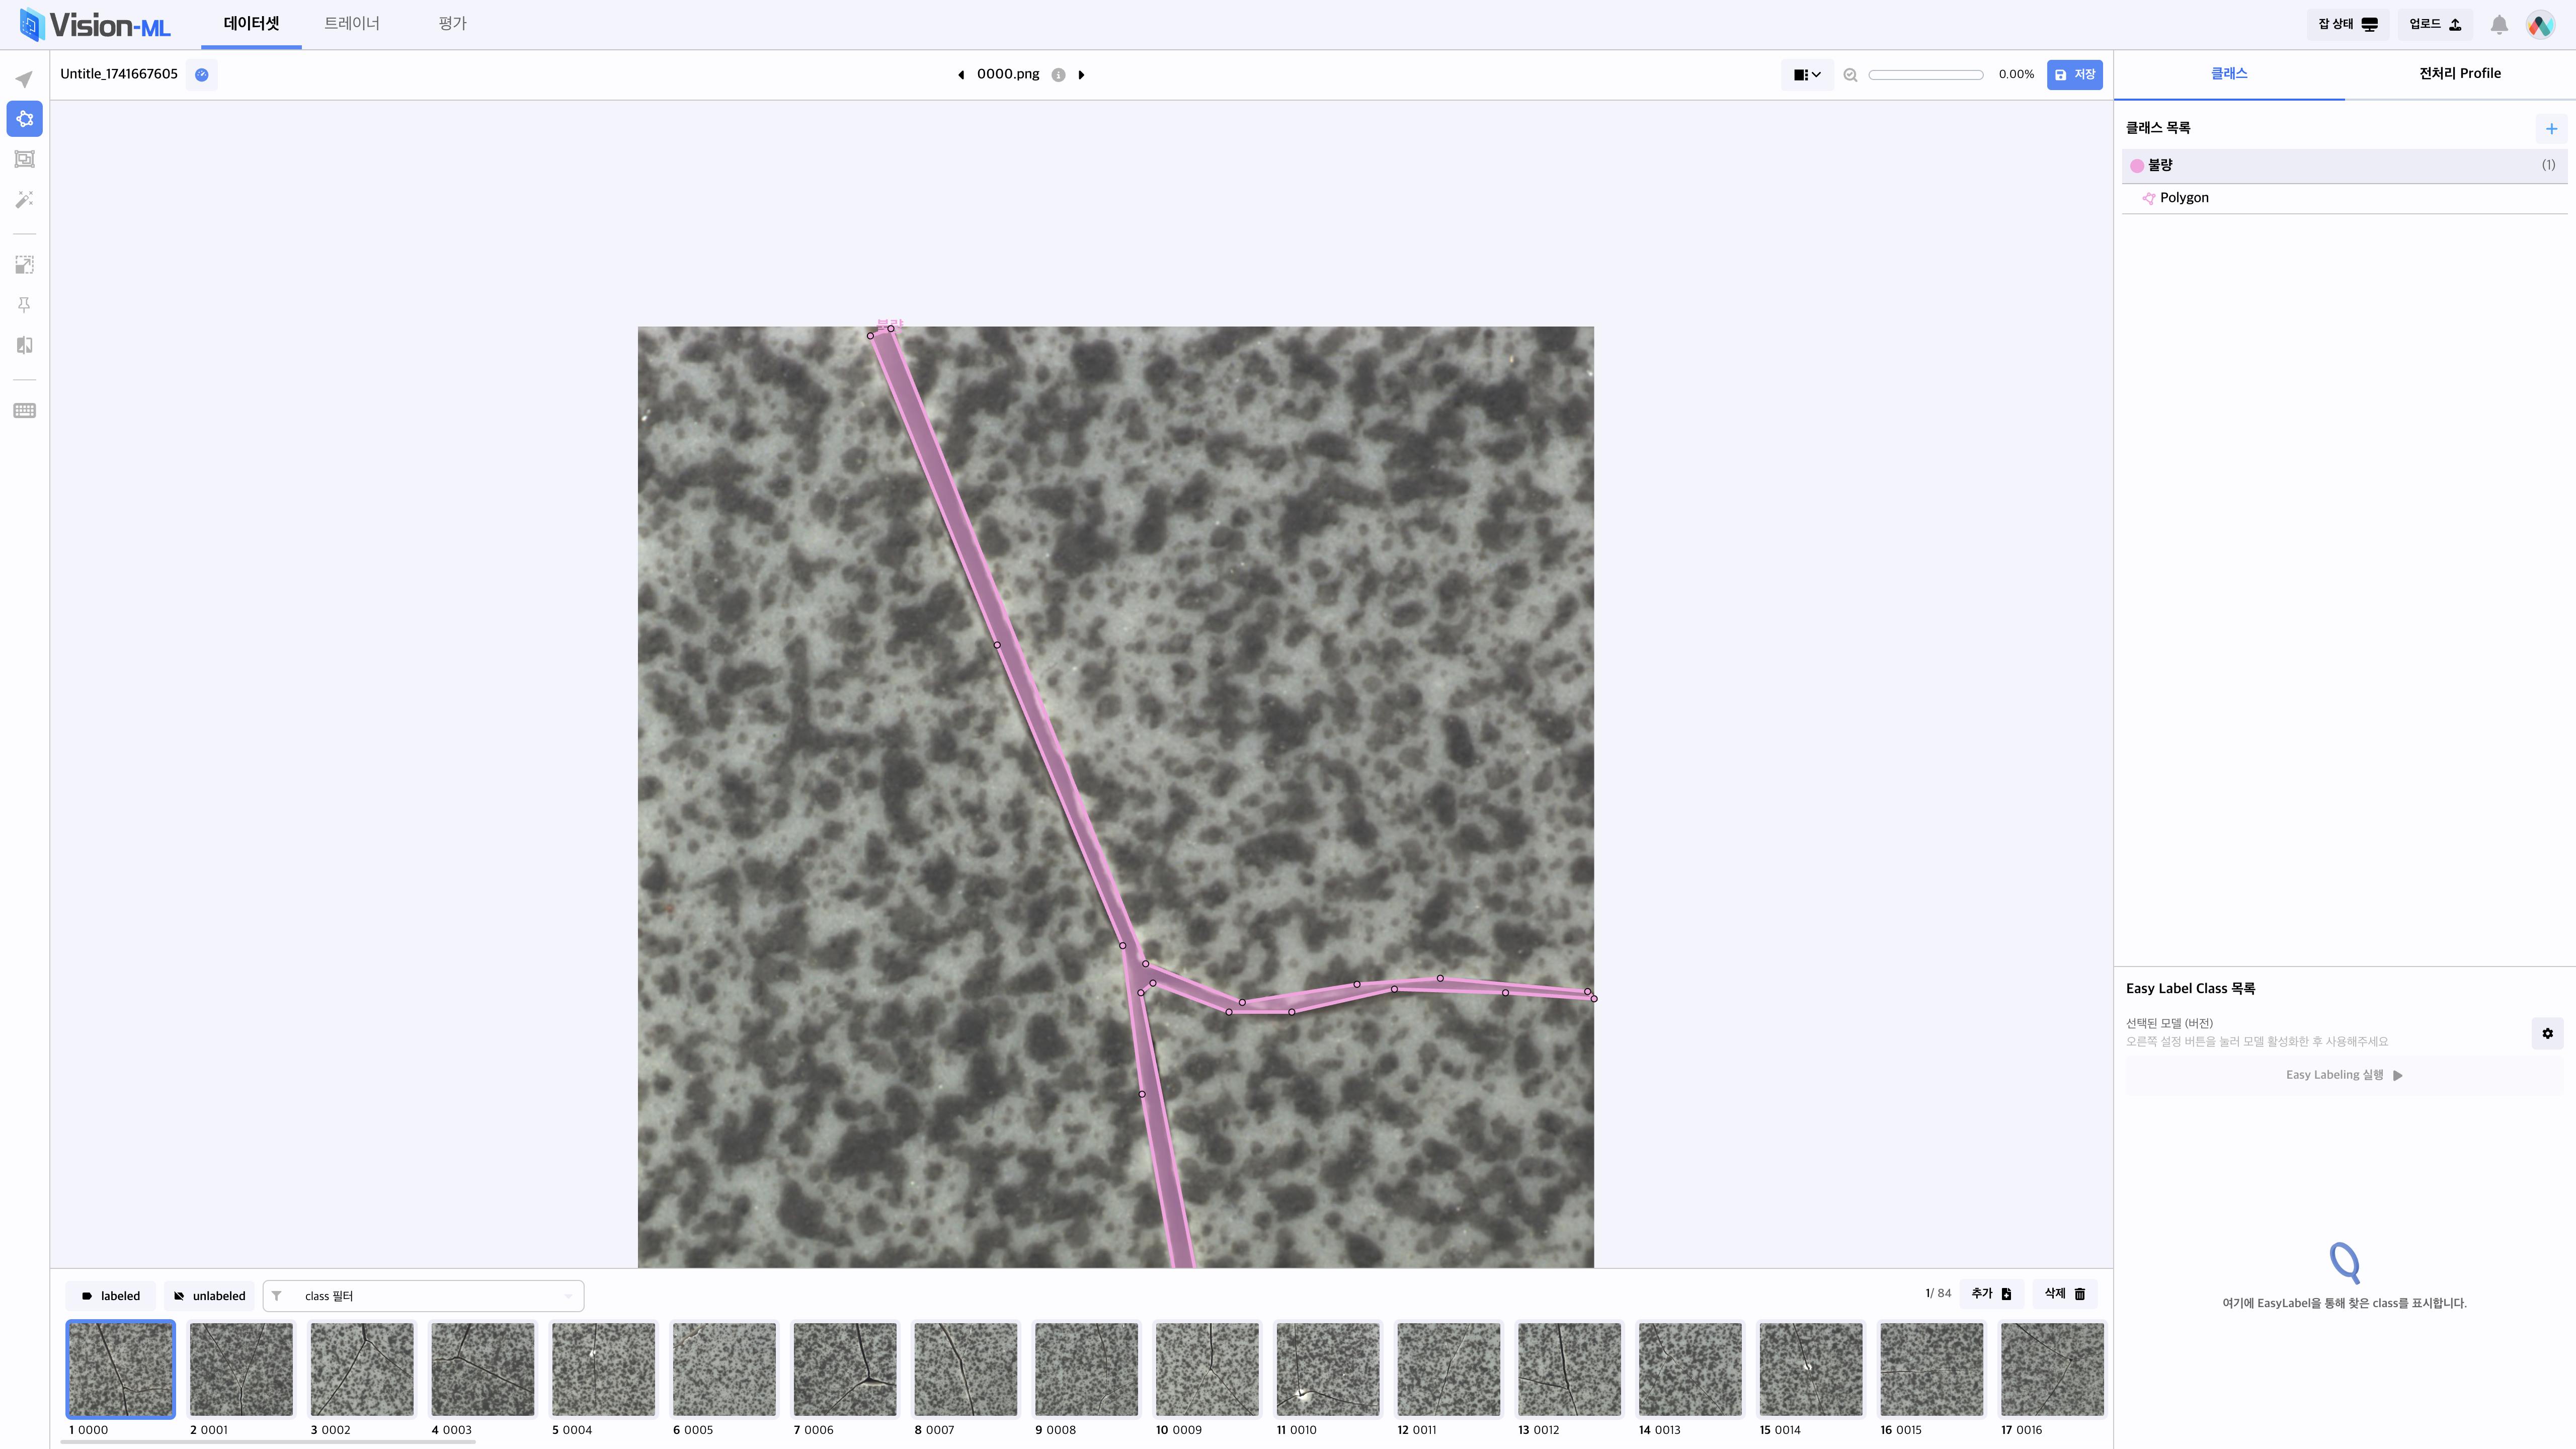Image resolution: width=2576 pixels, height=1449 pixels.
Task: Select thumbnail 7 0006
Action: tap(845, 1369)
